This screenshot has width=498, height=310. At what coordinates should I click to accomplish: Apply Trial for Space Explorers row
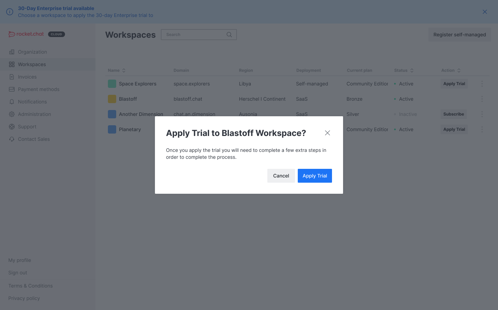(454, 84)
